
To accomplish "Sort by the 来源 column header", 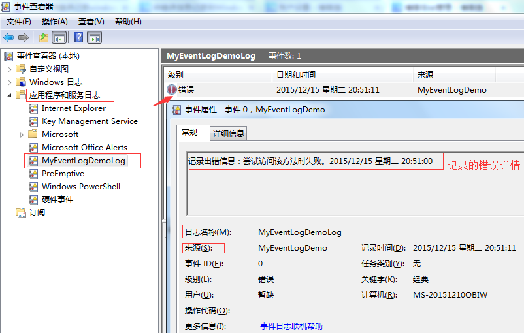I will pyautogui.click(x=454, y=75).
